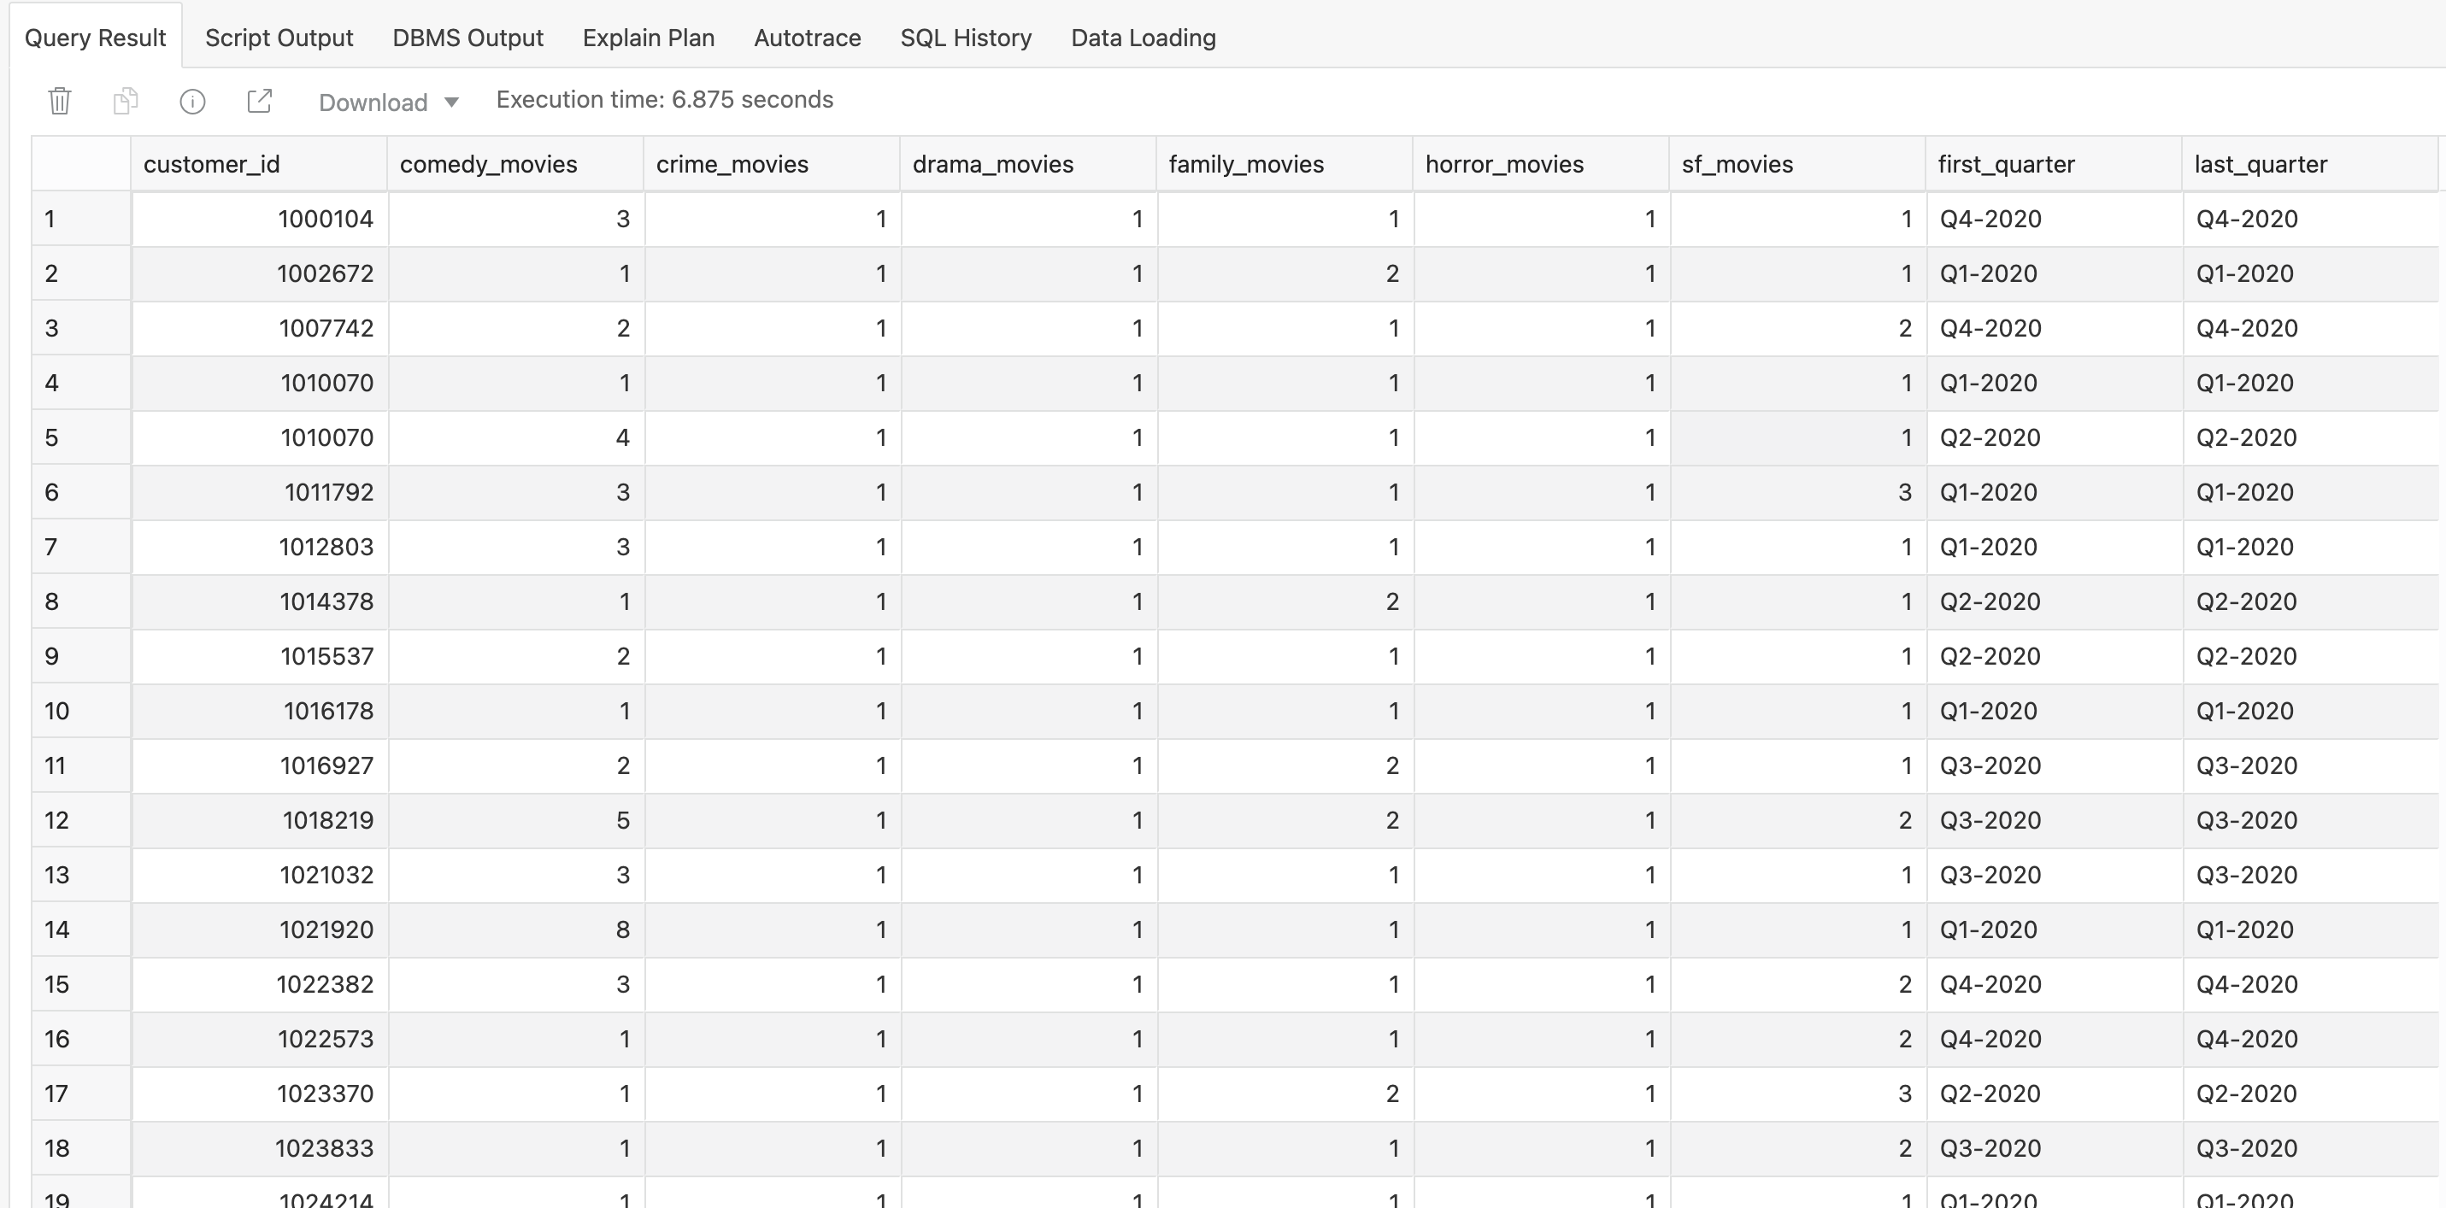The width and height of the screenshot is (2446, 1208).
Task: Select the Explain Plan tab
Action: [x=649, y=38]
